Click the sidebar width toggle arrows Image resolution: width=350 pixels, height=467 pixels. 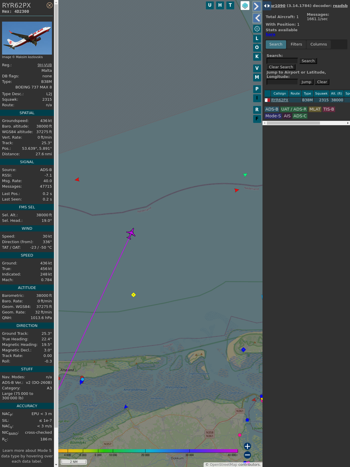[x=267, y=6]
